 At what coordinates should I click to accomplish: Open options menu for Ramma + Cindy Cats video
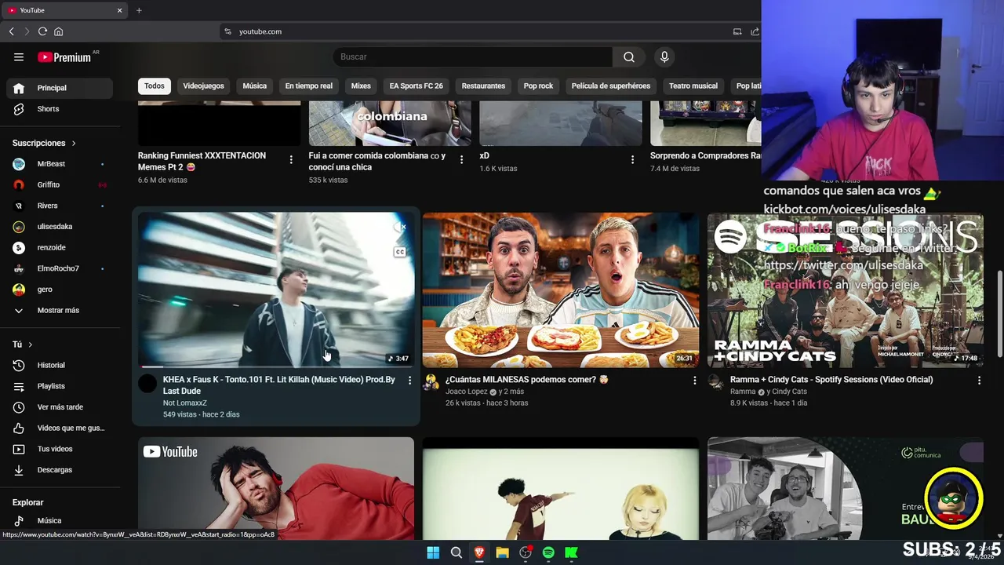click(979, 380)
